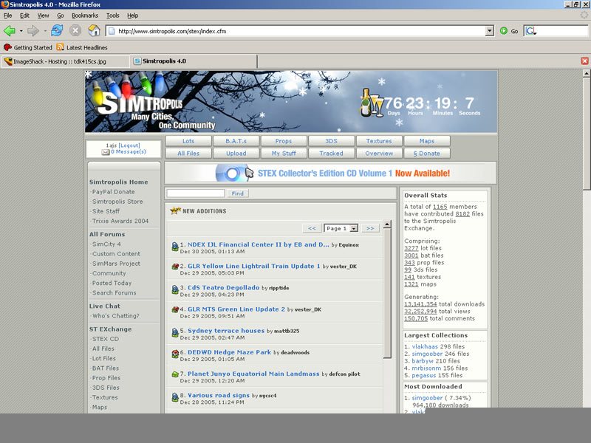Click the Find search button

pyautogui.click(x=237, y=193)
